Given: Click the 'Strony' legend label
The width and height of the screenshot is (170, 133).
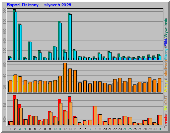Looking at the screenshot, I should 166,54.
